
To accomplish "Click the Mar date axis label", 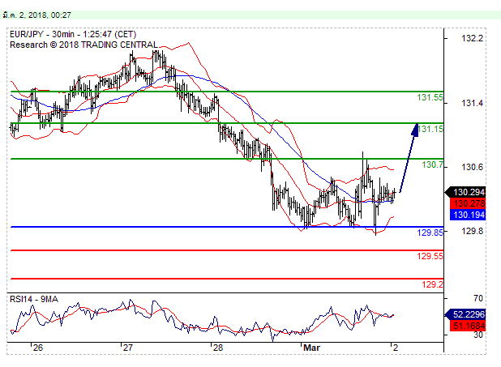I will point(311,348).
